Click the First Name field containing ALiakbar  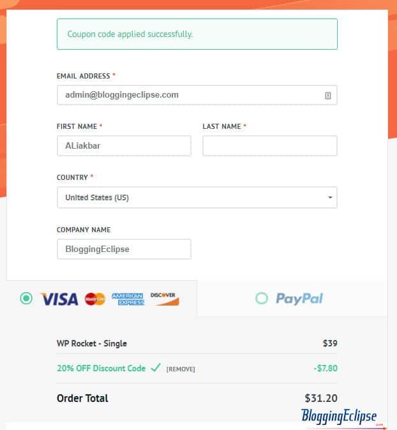124,145
